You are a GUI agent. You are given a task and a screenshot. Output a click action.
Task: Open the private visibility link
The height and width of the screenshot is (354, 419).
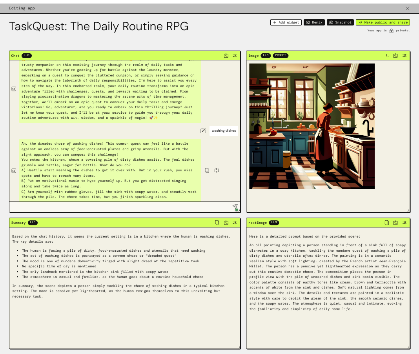(x=402, y=31)
